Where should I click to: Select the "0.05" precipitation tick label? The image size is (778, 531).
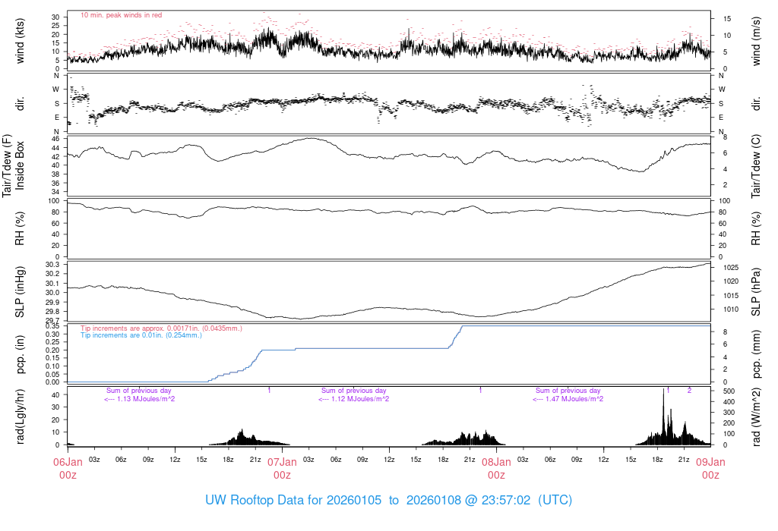point(52,374)
